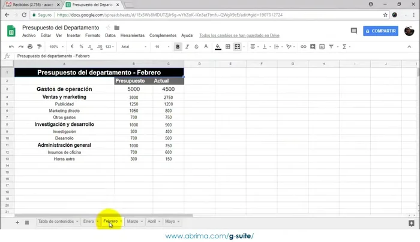The width and height of the screenshot is (420, 242).
Task: Add a new sheet with plus icon
Action: (17, 222)
